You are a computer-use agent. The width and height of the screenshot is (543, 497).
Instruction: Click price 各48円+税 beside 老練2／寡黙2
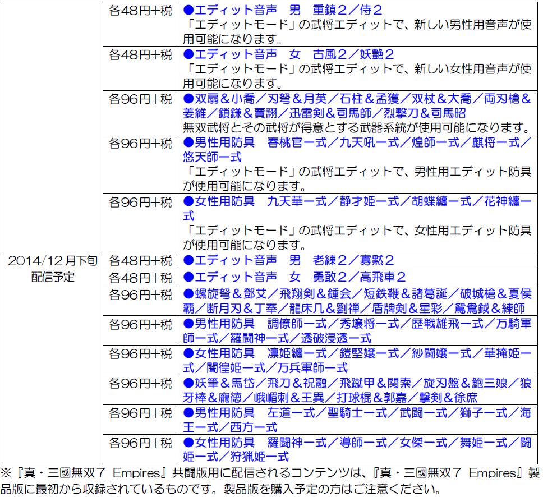pyautogui.click(x=140, y=260)
